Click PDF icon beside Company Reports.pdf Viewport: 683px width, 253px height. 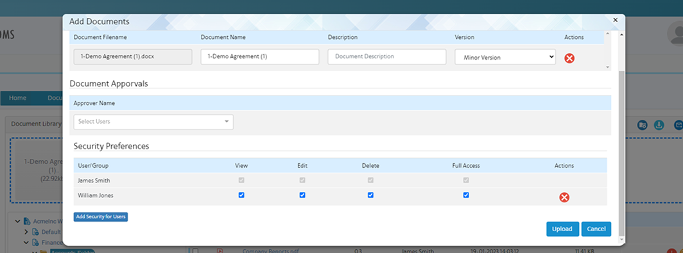point(220,250)
